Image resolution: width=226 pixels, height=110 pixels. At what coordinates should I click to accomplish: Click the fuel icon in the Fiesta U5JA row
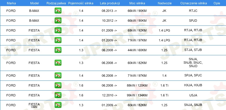(58, 95)
